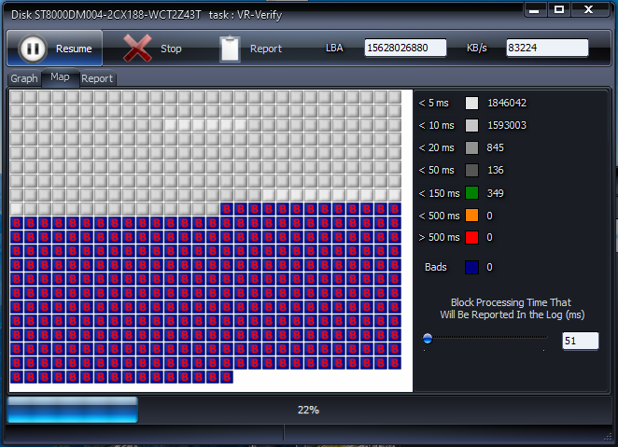The image size is (618, 447).
Task: Click the LBA value field 15628026880
Action: tap(405, 48)
